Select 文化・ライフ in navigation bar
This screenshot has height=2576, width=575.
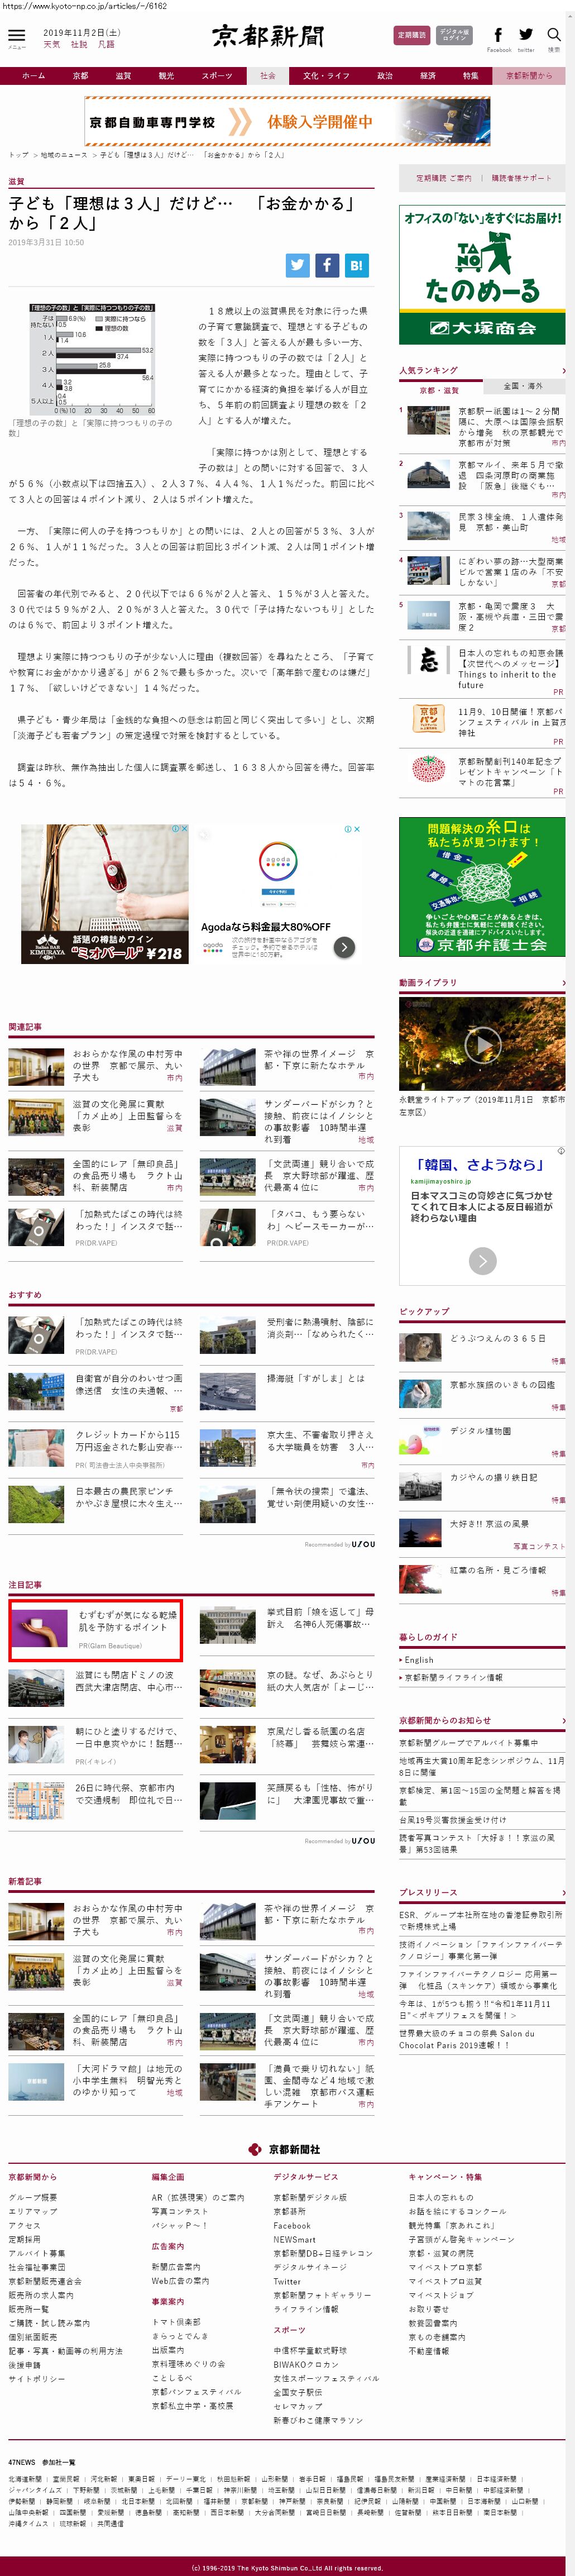tap(326, 76)
